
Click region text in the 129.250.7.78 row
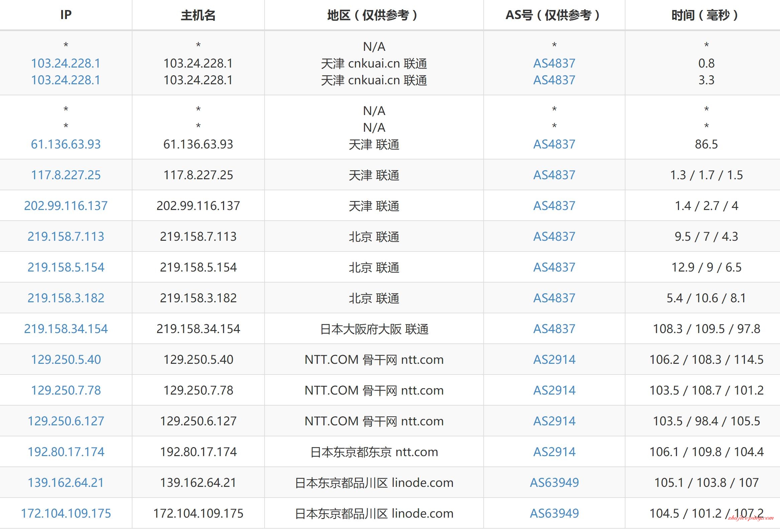[374, 391]
